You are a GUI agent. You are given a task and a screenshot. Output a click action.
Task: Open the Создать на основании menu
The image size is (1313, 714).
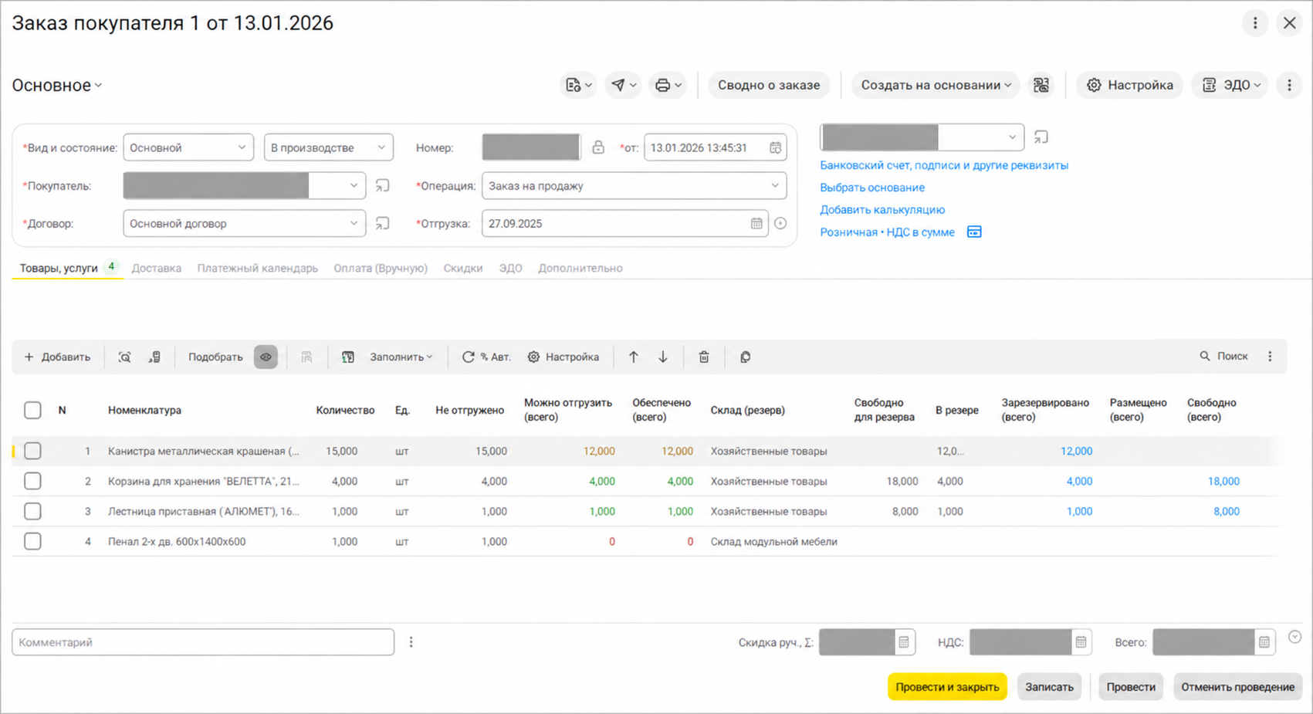click(936, 85)
